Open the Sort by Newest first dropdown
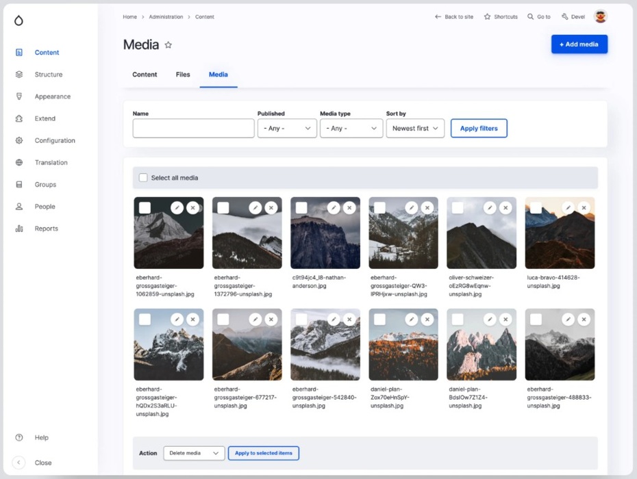The width and height of the screenshot is (637, 479). [x=415, y=129]
